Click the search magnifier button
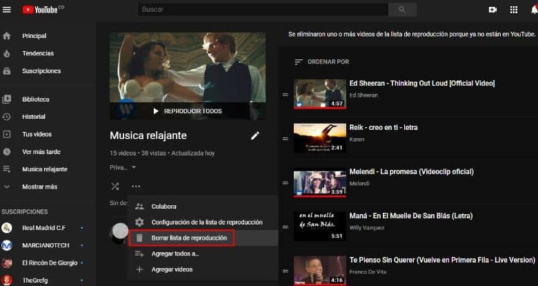Viewport: 538px width, 286px height. point(402,10)
